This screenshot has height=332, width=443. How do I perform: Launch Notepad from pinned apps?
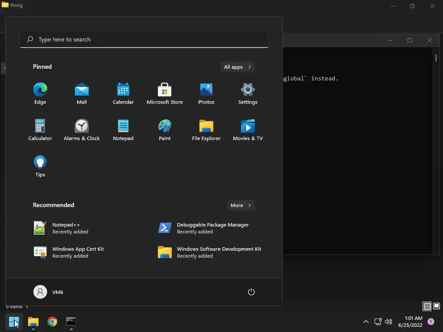(123, 130)
